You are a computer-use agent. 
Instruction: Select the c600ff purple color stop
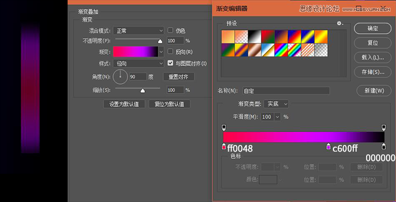tap(328, 147)
